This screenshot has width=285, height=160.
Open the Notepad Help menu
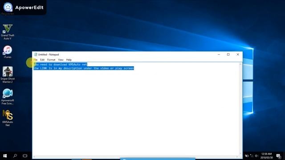pos(69,60)
